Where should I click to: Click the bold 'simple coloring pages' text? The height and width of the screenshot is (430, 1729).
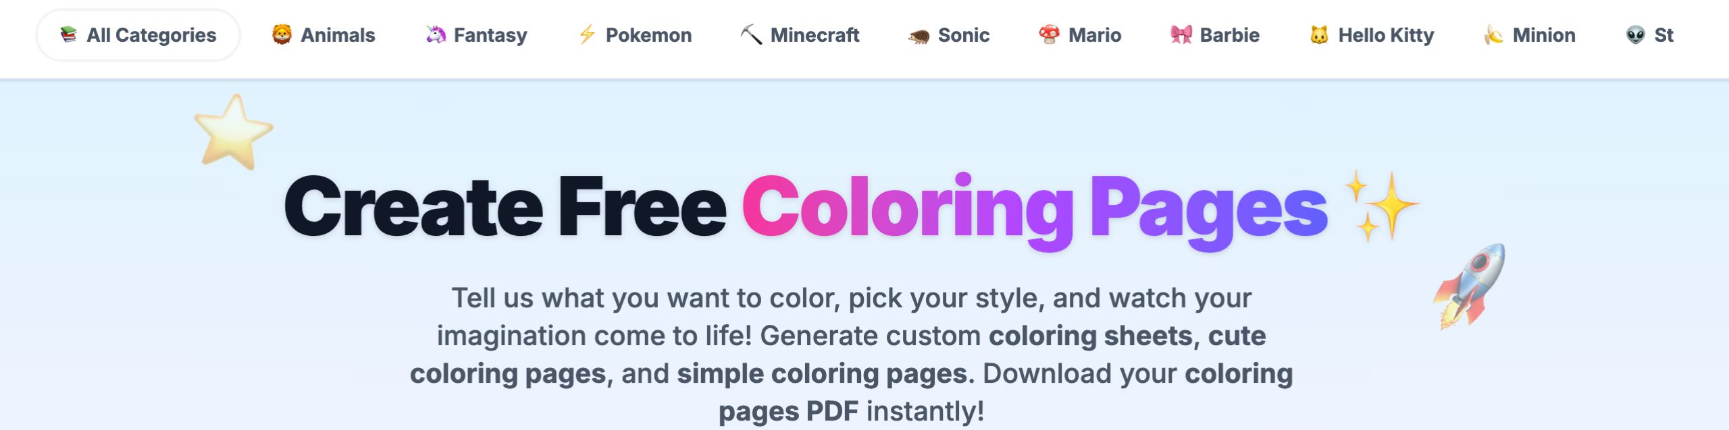(823, 373)
